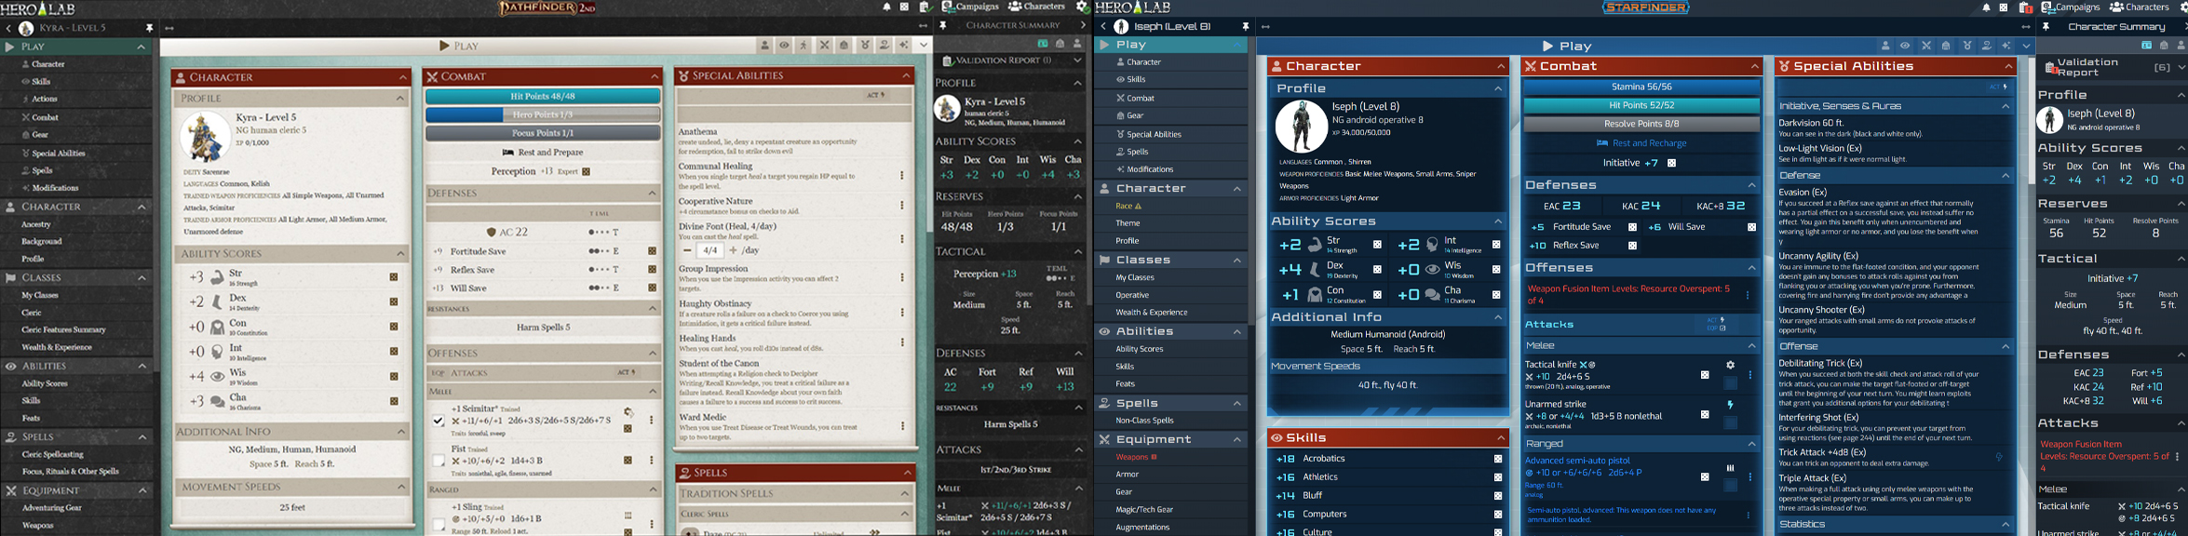
Task: Open Cleric Spellcasting in Pathfinder sidebar
Action: tap(53, 454)
